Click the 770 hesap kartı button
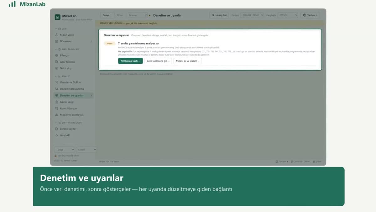 click(130, 61)
